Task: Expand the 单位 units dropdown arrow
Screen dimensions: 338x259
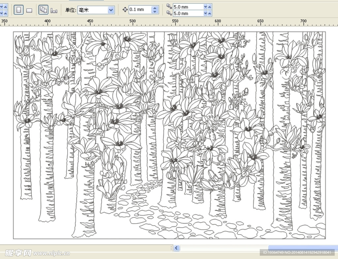Action: (x=111, y=10)
